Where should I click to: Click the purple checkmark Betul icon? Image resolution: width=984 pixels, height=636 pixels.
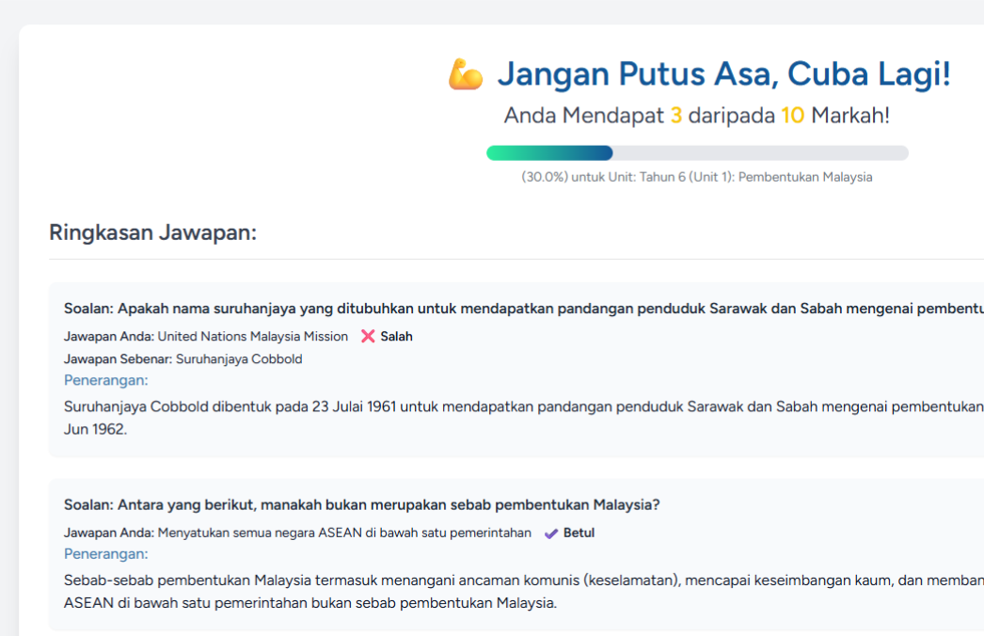[551, 533]
